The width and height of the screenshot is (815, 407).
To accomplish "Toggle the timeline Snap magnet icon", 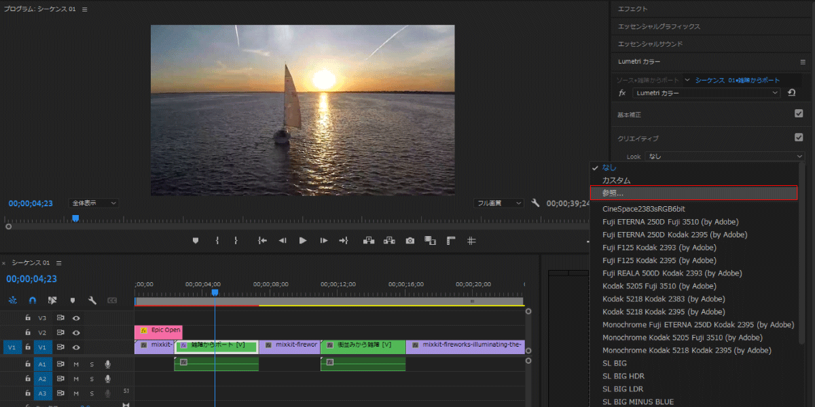I will (33, 300).
